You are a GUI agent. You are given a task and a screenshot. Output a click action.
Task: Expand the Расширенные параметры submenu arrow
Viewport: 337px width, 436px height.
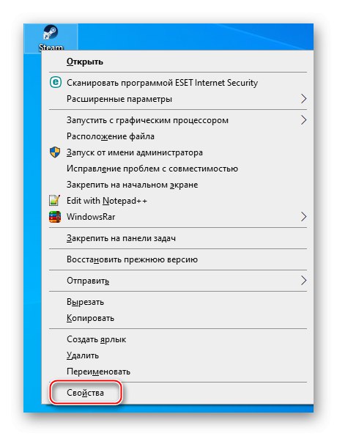pos(303,99)
